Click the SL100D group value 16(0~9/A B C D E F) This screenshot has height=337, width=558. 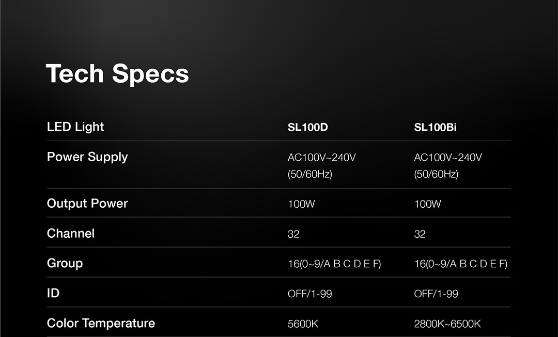pyautogui.click(x=334, y=264)
